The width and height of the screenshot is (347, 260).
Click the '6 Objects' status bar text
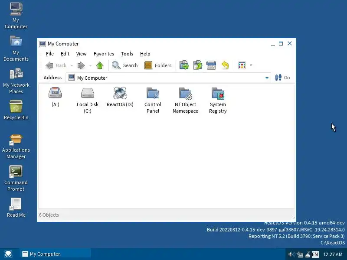point(49,215)
